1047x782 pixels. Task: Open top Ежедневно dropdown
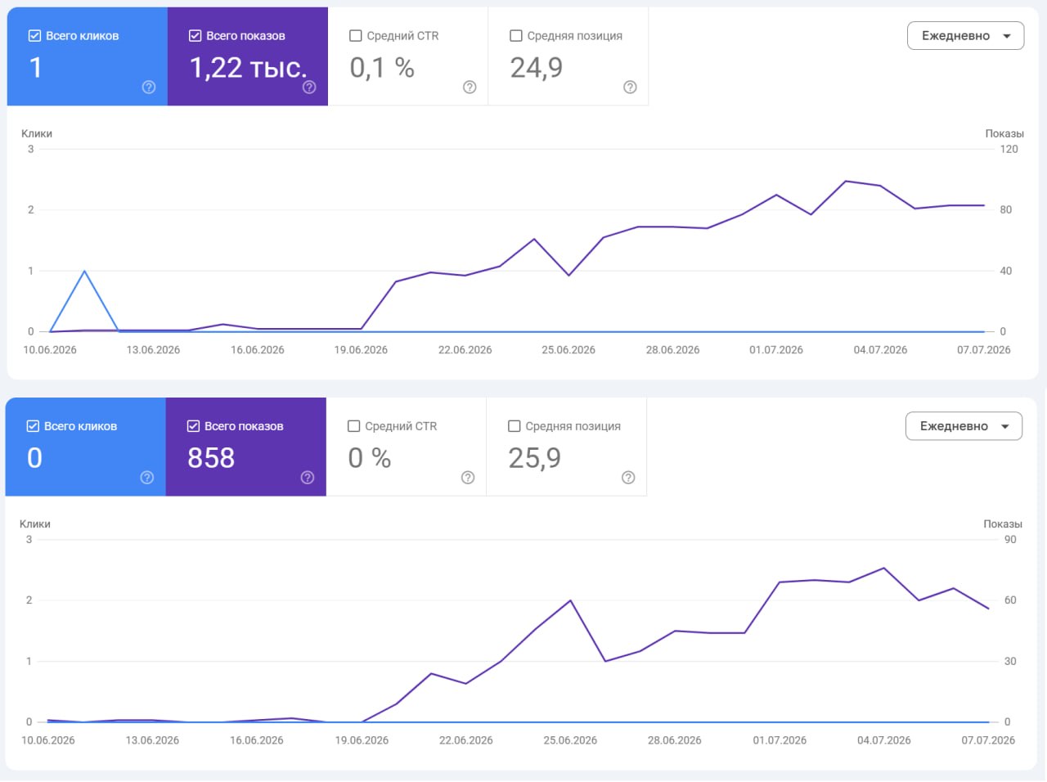tap(965, 36)
